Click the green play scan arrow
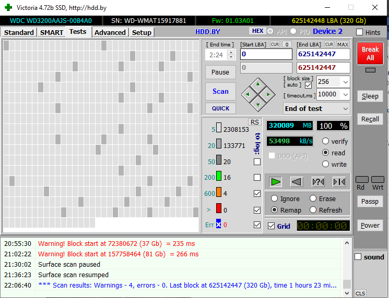 [276, 182]
